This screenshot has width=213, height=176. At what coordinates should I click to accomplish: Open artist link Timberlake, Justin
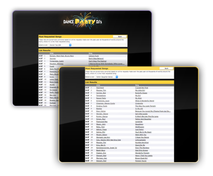[57, 61]
